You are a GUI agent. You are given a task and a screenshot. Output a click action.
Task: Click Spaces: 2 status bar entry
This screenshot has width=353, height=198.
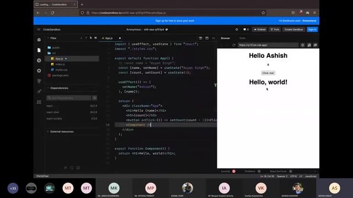(282, 176)
